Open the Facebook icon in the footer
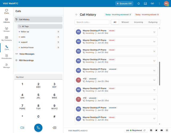Image resolution: width=171 pixels, height=133 pixels. (151, 130)
